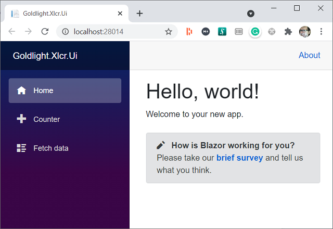Open the Grammarly extension
Viewport: 333px width, 229px height.
tap(255, 32)
